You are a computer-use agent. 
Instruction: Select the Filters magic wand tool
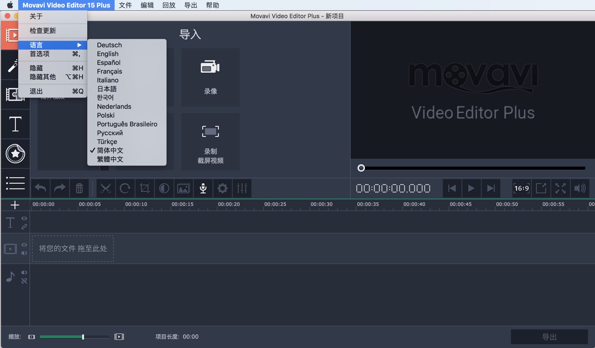[x=15, y=65]
